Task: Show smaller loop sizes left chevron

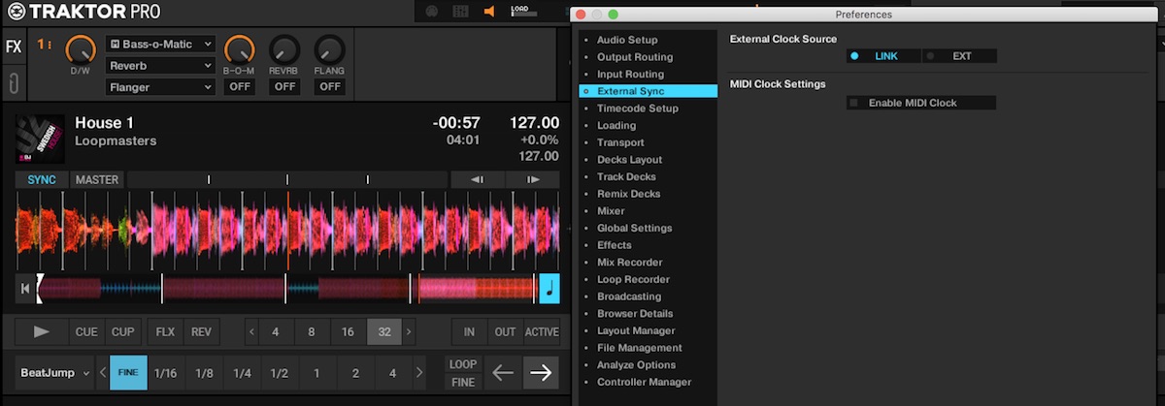Action: tap(251, 331)
